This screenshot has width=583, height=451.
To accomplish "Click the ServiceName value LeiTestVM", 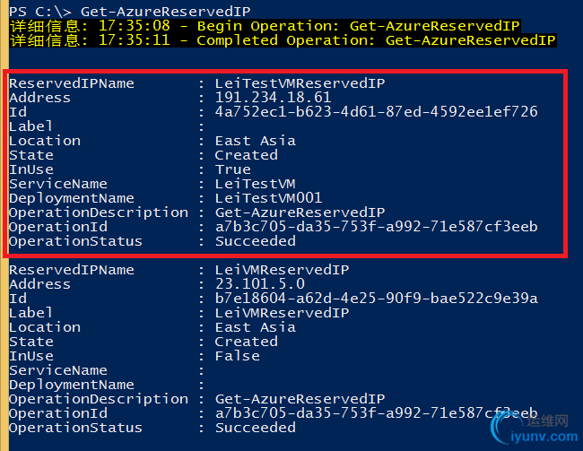I will coord(255,184).
